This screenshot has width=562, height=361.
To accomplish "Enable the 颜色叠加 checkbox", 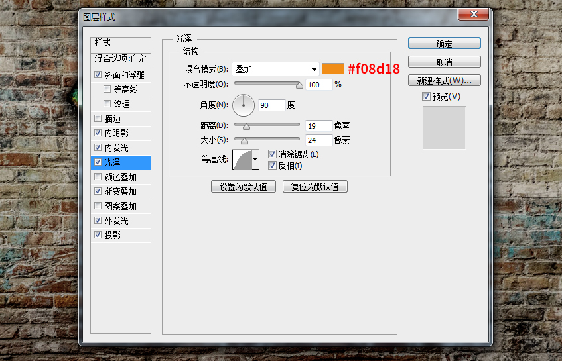I will click(98, 177).
